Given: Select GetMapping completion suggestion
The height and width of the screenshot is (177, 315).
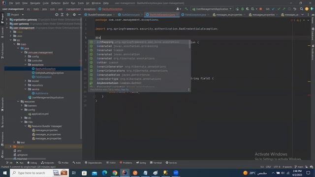Looking at the screenshot, I should [x=139, y=42].
